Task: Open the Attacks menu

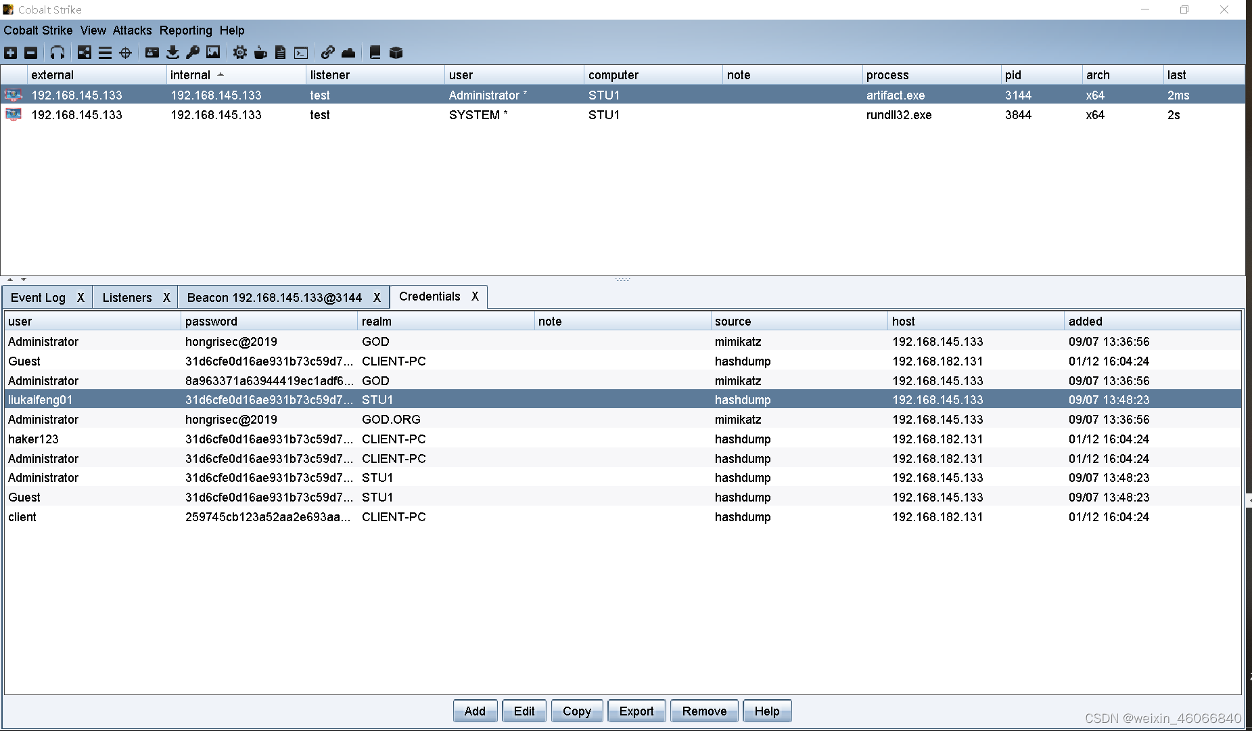Action: coord(132,30)
